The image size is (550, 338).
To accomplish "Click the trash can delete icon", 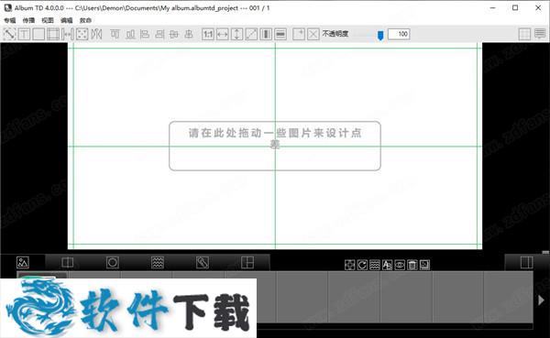I will pyautogui.click(x=412, y=265).
